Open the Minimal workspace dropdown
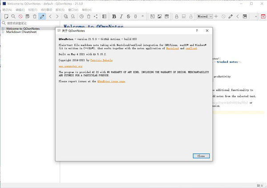The width and height of the screenshot is (267, 188). pos(204,16)
